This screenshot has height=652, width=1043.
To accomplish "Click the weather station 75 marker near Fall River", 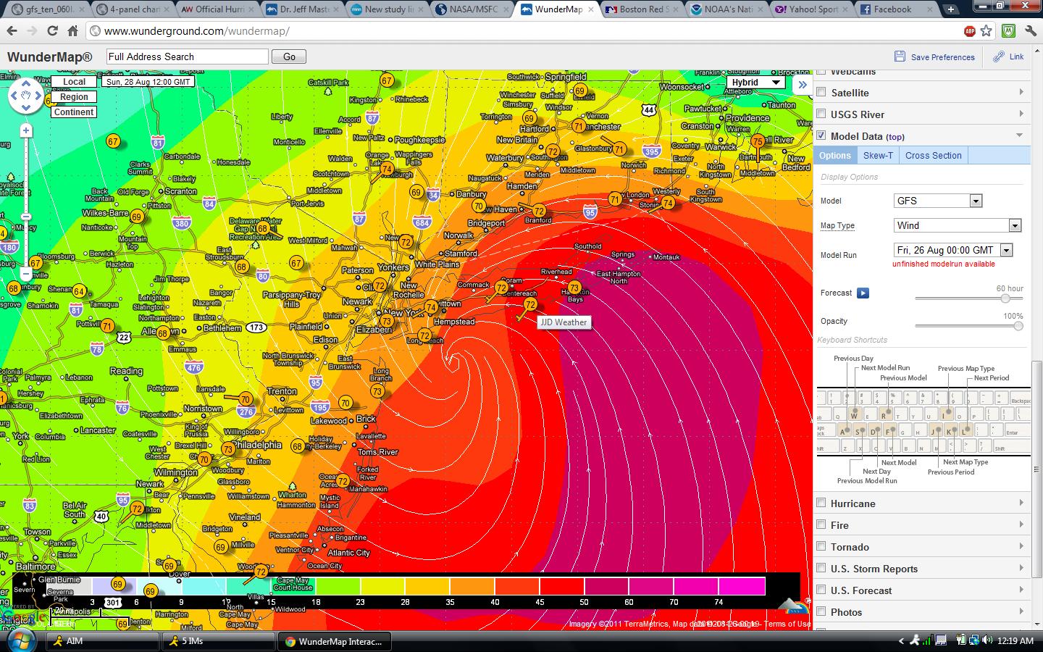I will (x=758, y=141).
